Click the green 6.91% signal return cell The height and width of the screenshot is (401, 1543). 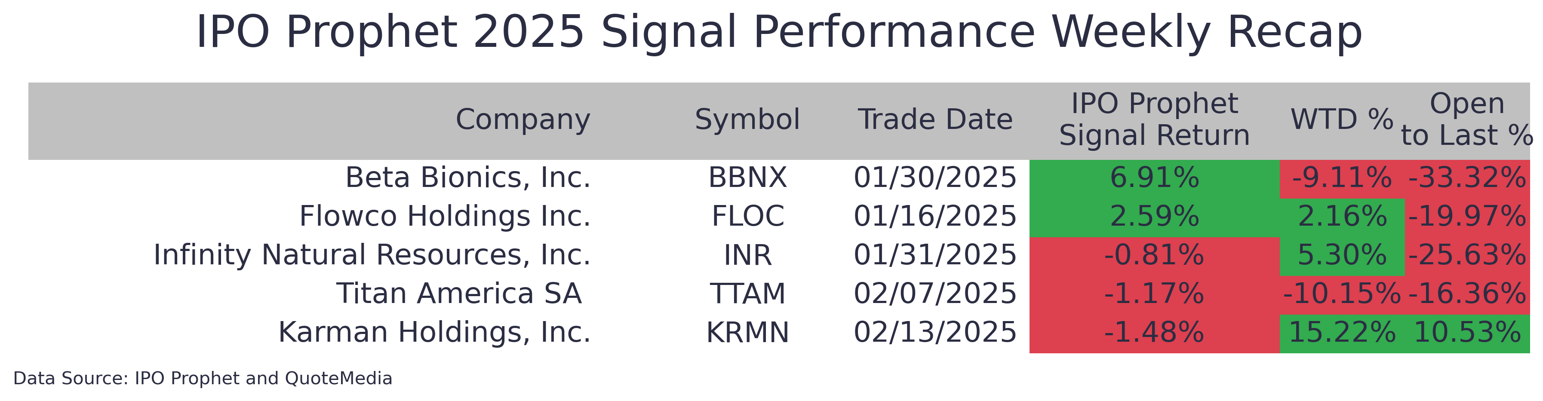[x=1154, y=178]
